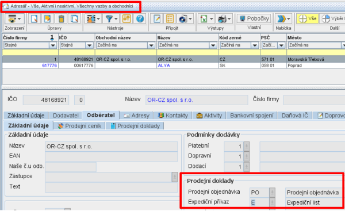Viewport: 345px width, 211px height.
Task: Click the sort indicator on Číslo firmy column
Action: (52, 37)
